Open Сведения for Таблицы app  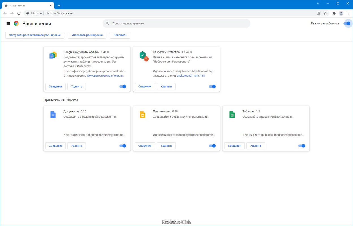coord(235,146)
